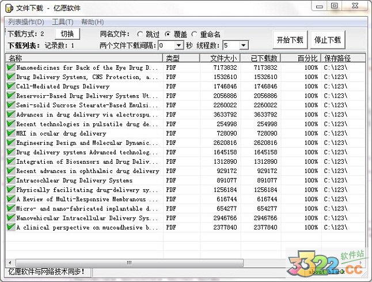Click the horizontal scrollbar thumb
The width and height of the screenshot is (372, 282).
(x=130, y=263)
